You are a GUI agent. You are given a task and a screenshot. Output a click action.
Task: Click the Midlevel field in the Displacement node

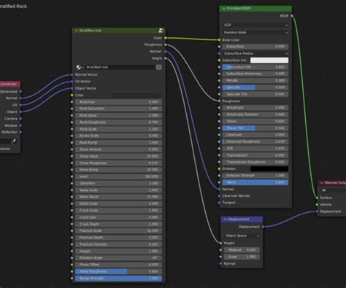click(242, 250)
